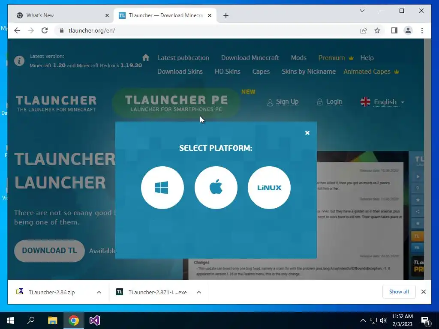
Task: Bookmark this tab with the star icon
Action: (377, 30)
